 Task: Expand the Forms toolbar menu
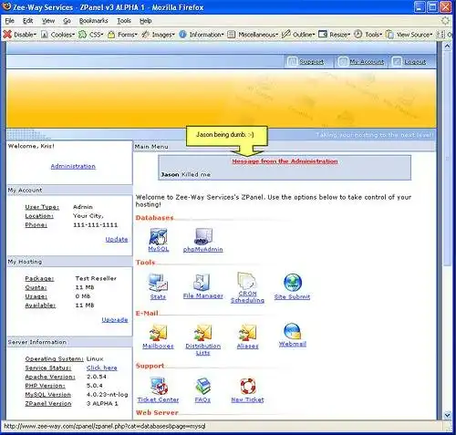point(122,35)
